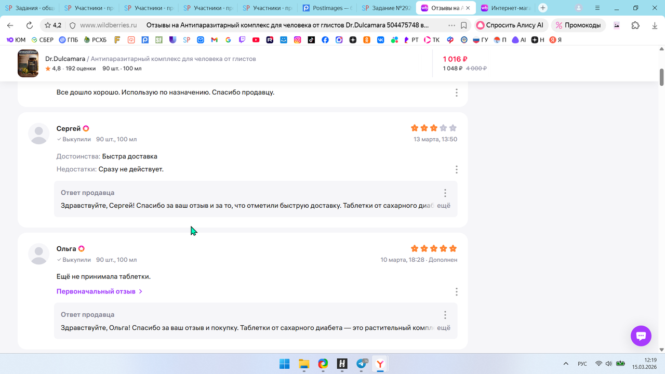This screenshot has width=665, height=374.
Task: Open options menu for seller reply to Сергей
Action: tap(445, 193)
